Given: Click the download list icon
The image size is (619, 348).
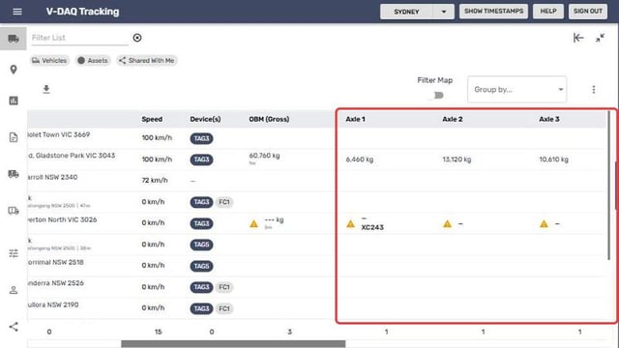Looking at the screenshot, I should [x=46, y=89].
